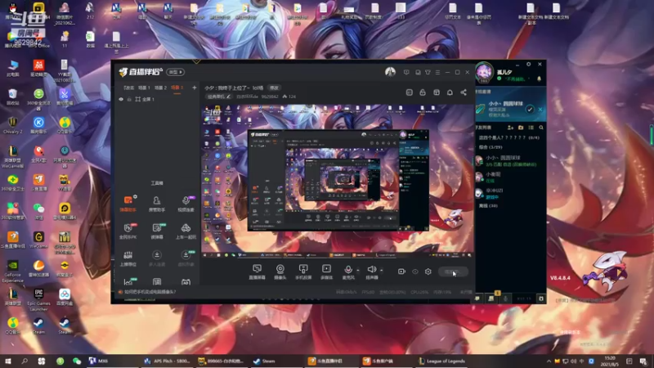Click the speaker icon in bottom bar
Screen dimensions: 654x368
coord(371,270)
